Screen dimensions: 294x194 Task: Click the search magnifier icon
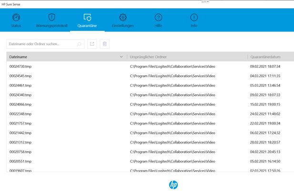click(79, 44)
